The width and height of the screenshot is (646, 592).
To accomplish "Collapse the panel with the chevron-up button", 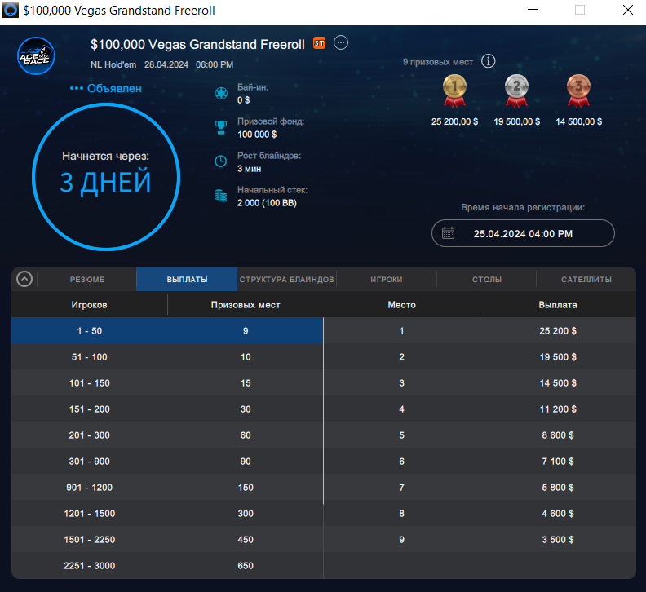I will pos(24,279).
